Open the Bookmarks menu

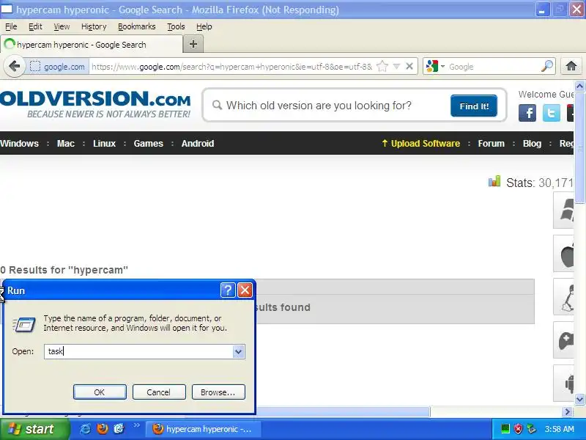click(137, 26)
